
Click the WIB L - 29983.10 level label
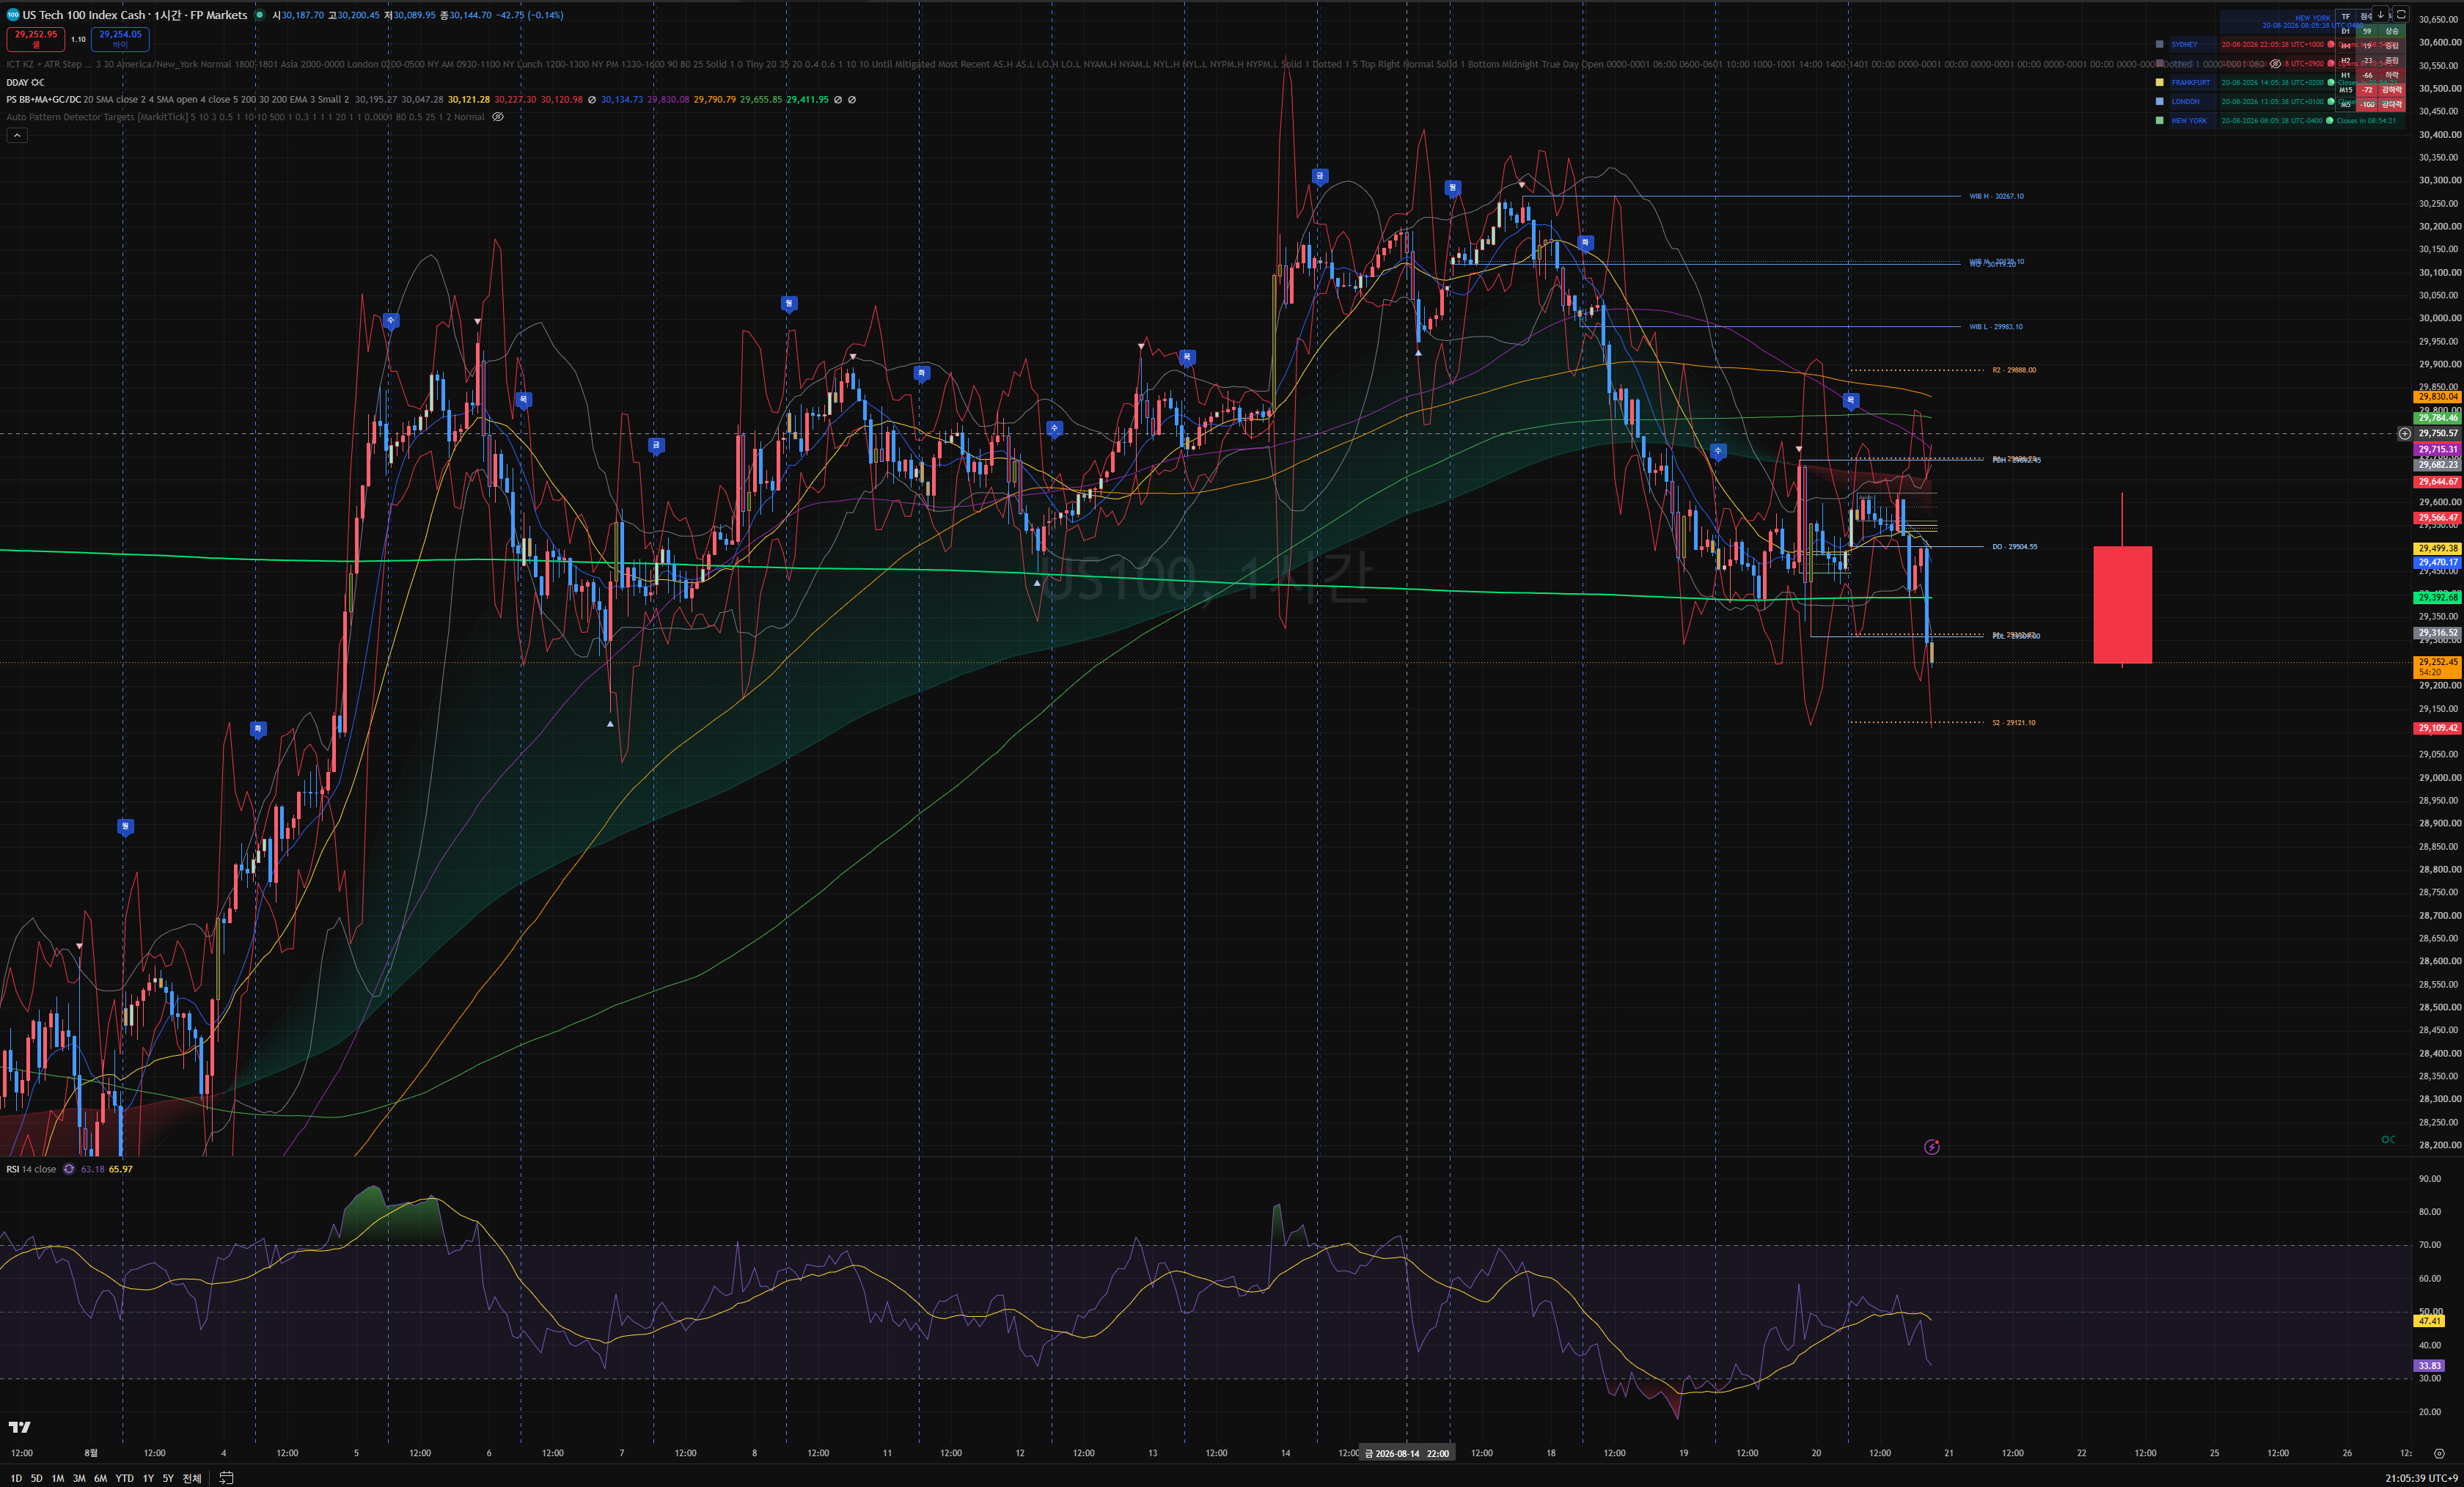click(x=1996, y=327)
